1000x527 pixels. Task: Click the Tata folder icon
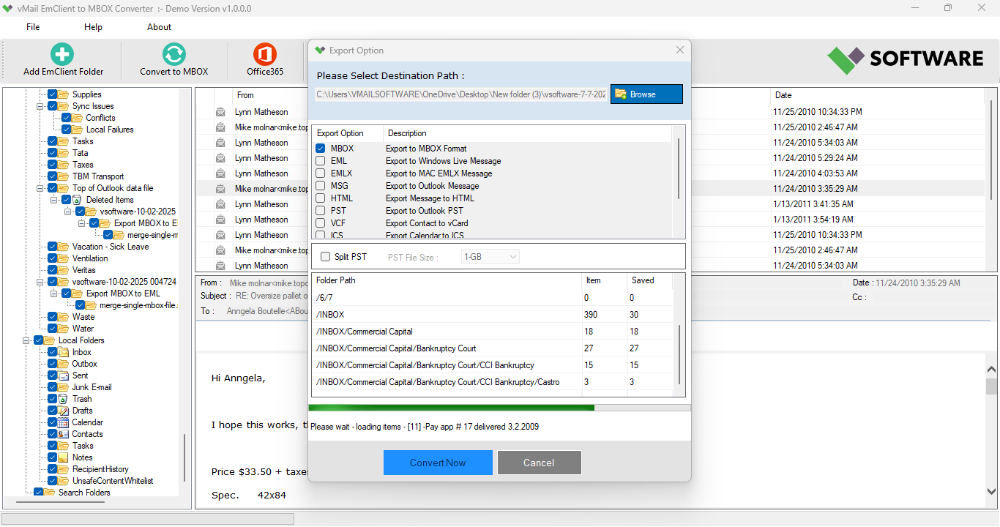(64, 153)
